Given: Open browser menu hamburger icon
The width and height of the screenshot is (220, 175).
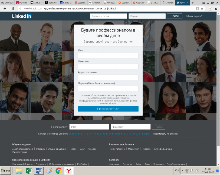Looking at the screenshot, I should 203,3.
